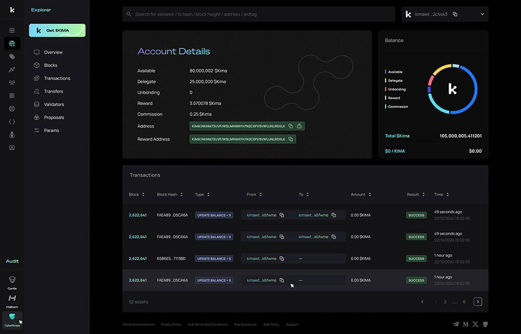Open the AML Policy footer link
521x334 pixels.
point(271,325)
